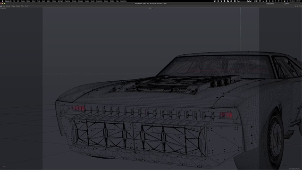This screenshot has height=170, width=302.
Task: Click the Perspective viewport label
Action: point(3,8)
